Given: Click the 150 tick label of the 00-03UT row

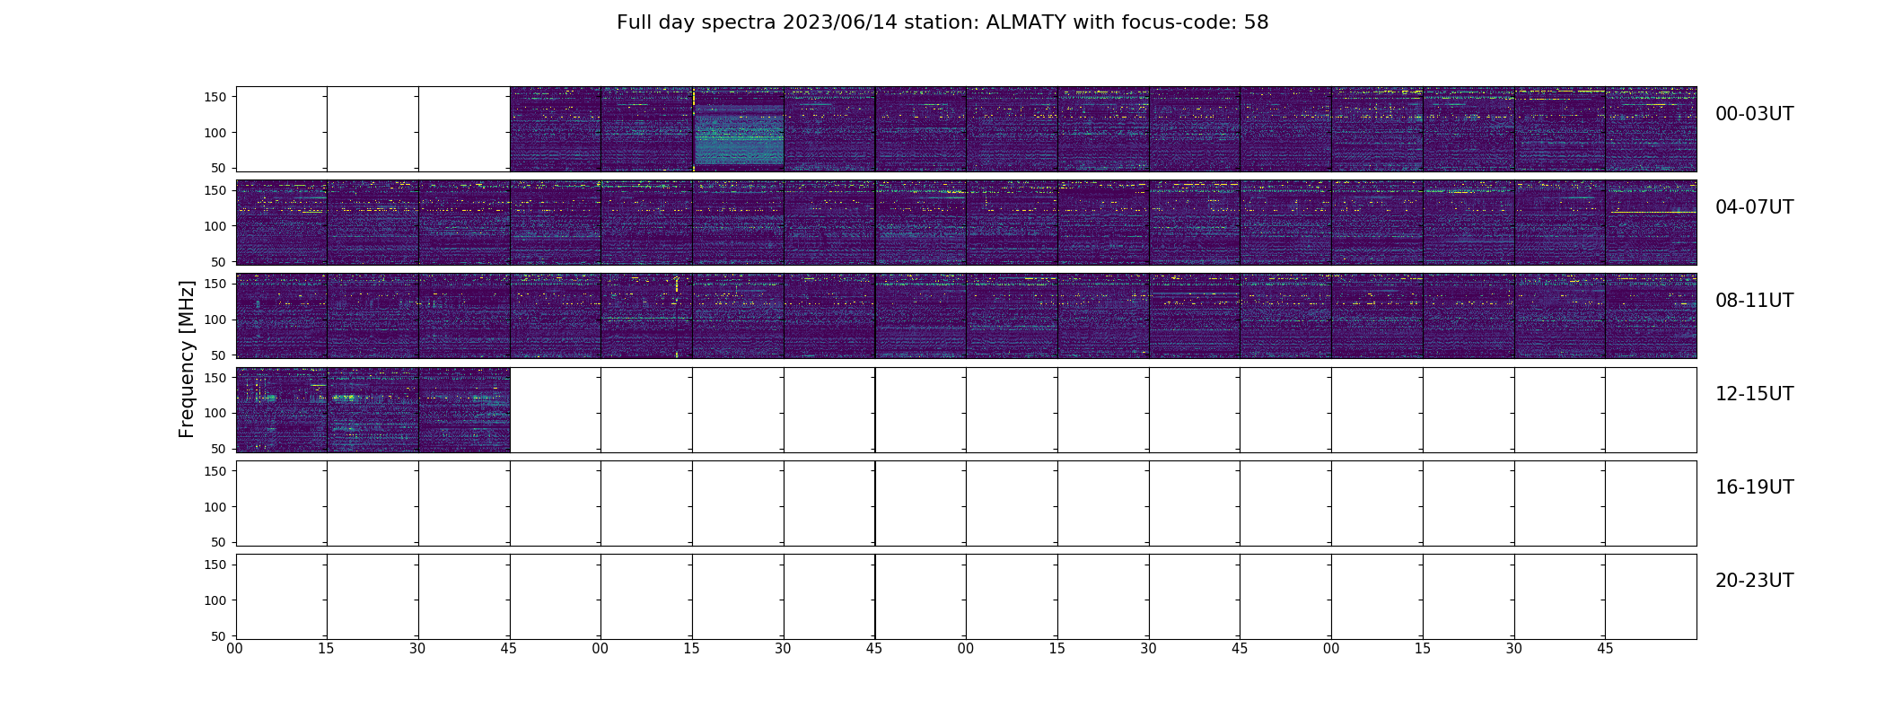Looking at the screenshot, I should point(216,97).
